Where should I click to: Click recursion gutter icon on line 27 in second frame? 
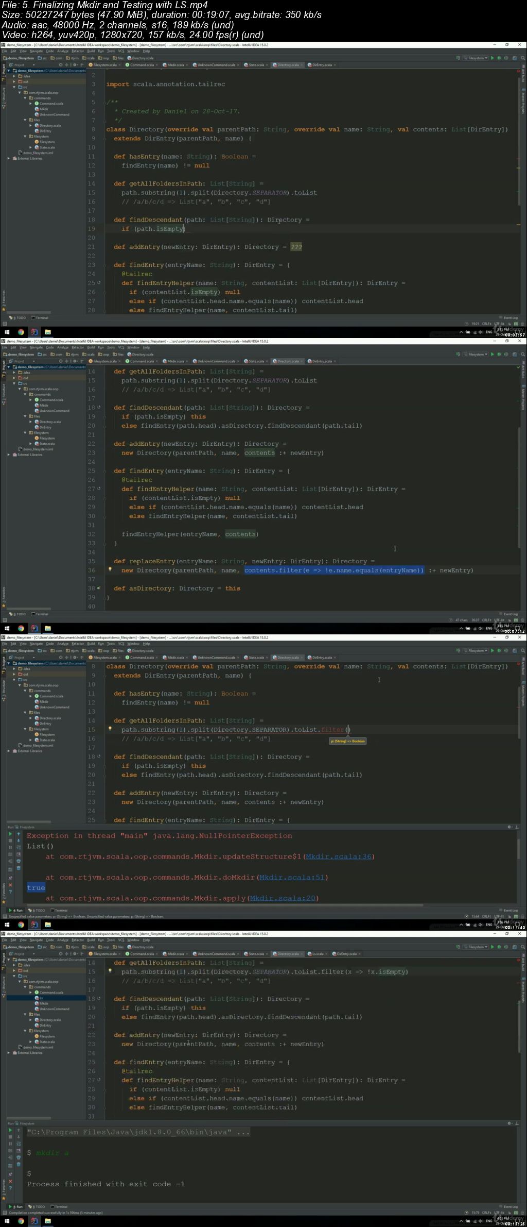pyautogui.click(x=99, y=489)
